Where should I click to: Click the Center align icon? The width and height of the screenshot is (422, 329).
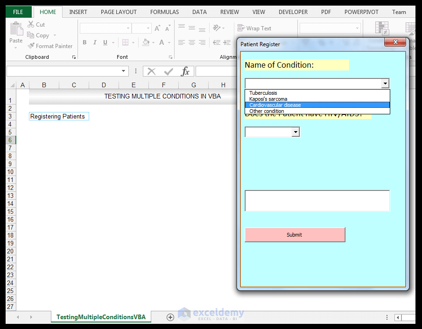(191, 42)
